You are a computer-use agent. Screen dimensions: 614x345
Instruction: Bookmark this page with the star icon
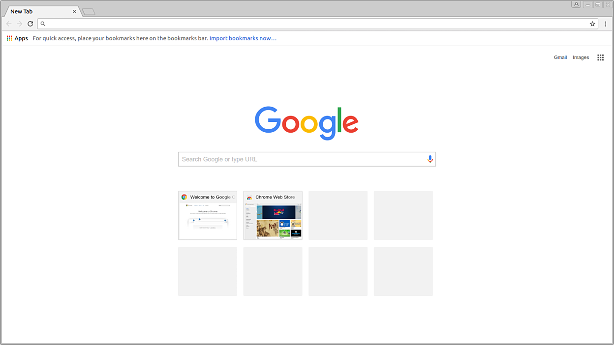(592, 24)
